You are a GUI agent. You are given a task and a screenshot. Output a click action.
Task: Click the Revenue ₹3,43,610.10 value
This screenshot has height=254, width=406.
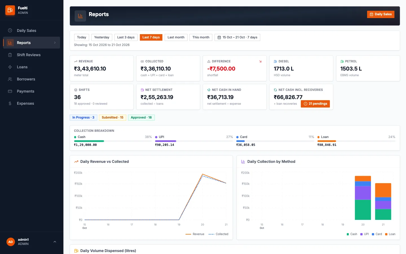(x=90, y=69)
